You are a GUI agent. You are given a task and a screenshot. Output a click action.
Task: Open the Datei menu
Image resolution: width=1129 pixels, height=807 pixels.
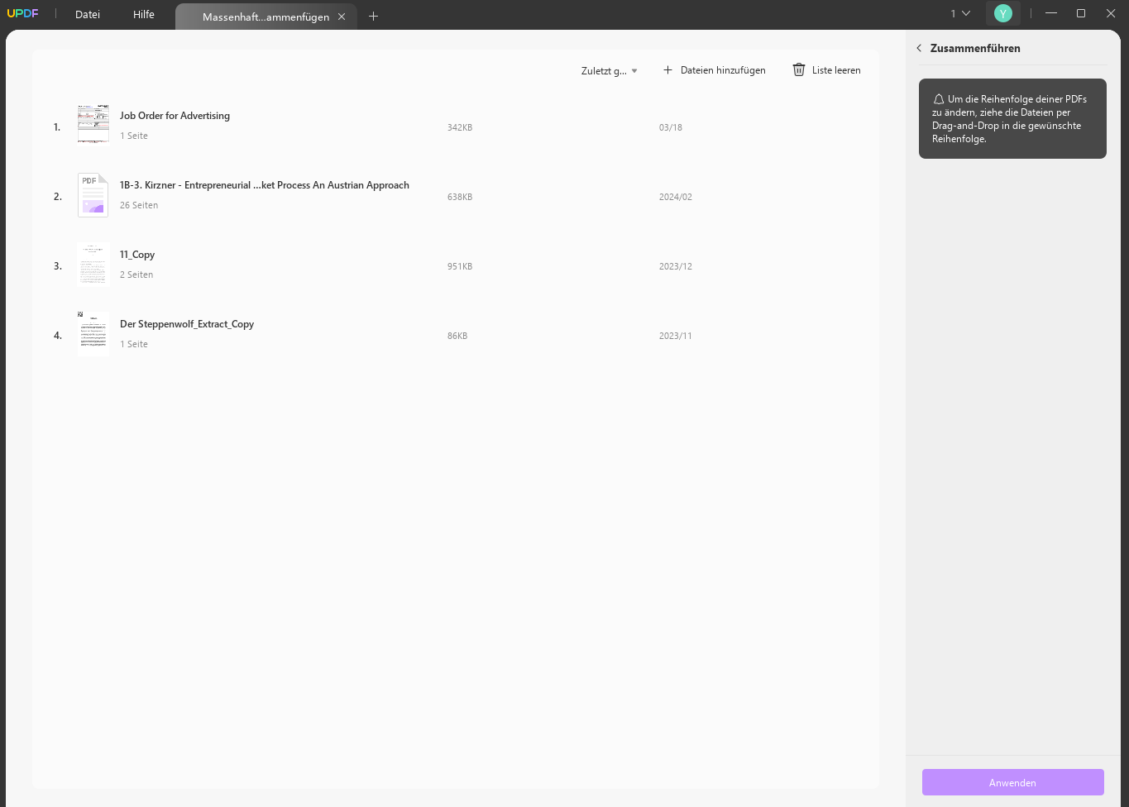tap(87, 14)
